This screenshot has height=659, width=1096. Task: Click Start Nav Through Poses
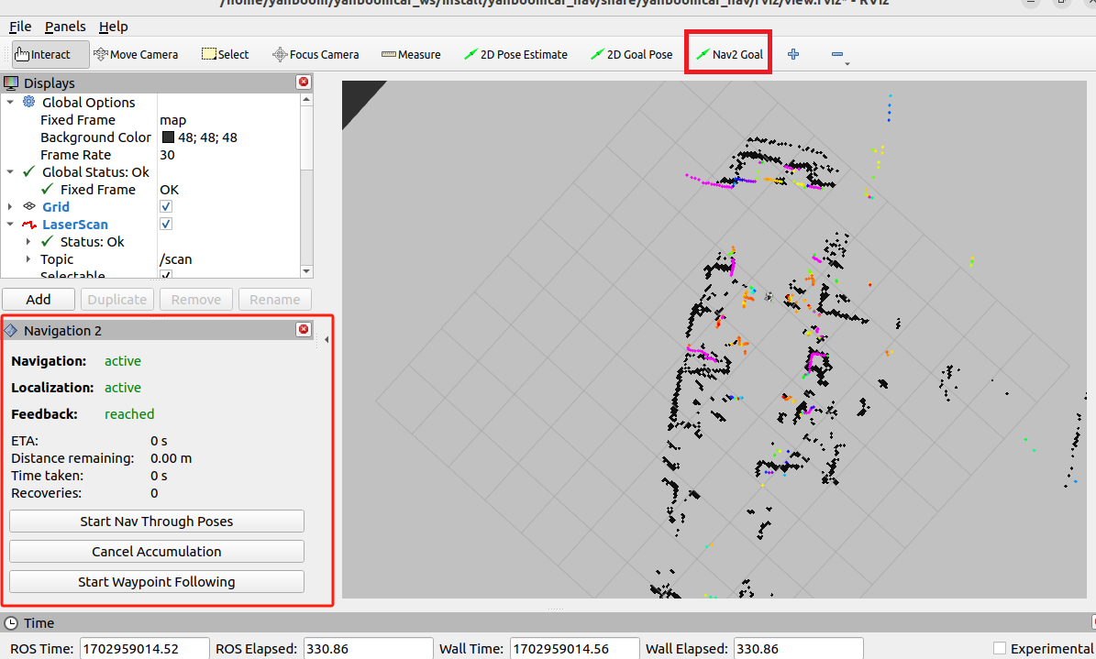point(157,522)
